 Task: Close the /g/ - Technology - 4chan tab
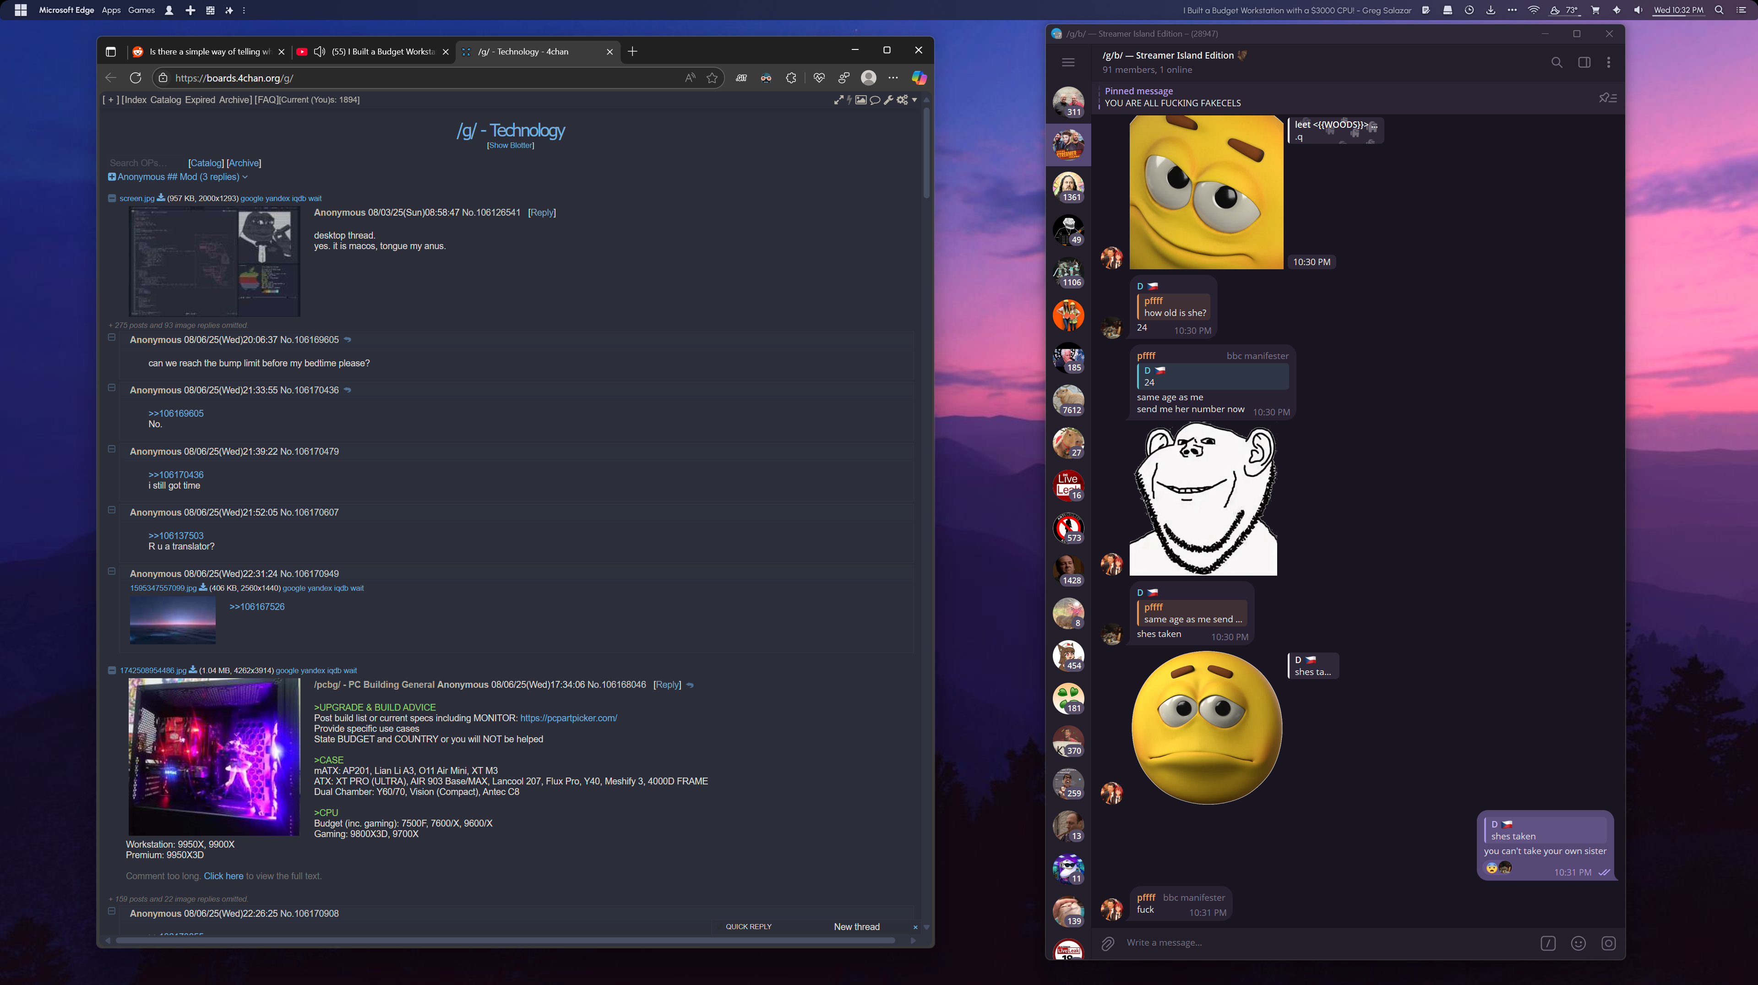click(x=610, y=51)
